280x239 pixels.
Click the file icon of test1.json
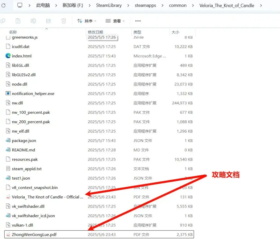[8, 178]
